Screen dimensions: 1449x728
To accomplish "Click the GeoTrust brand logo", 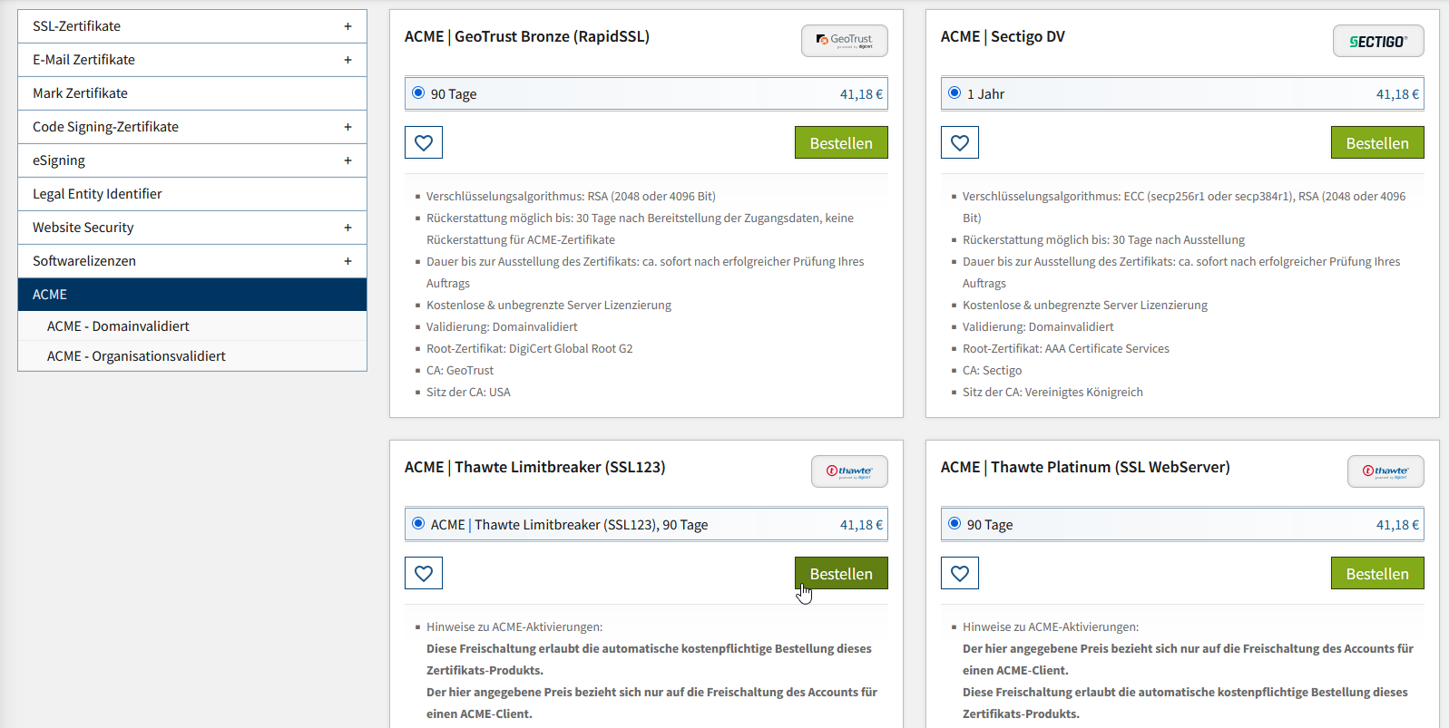I will tap(844, 41).
